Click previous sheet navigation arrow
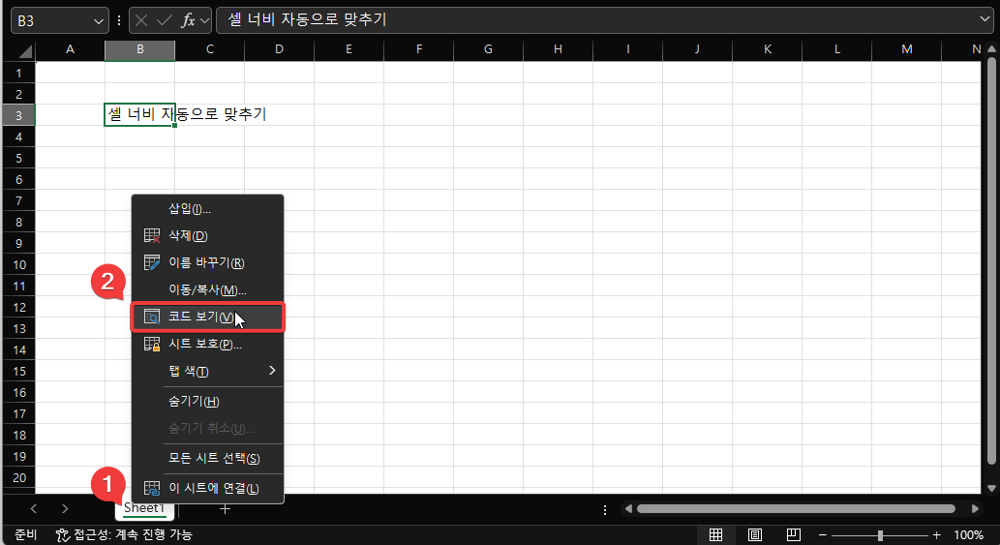The width and height of the screenshot is (1000, 545). click(x=33, y=508)
